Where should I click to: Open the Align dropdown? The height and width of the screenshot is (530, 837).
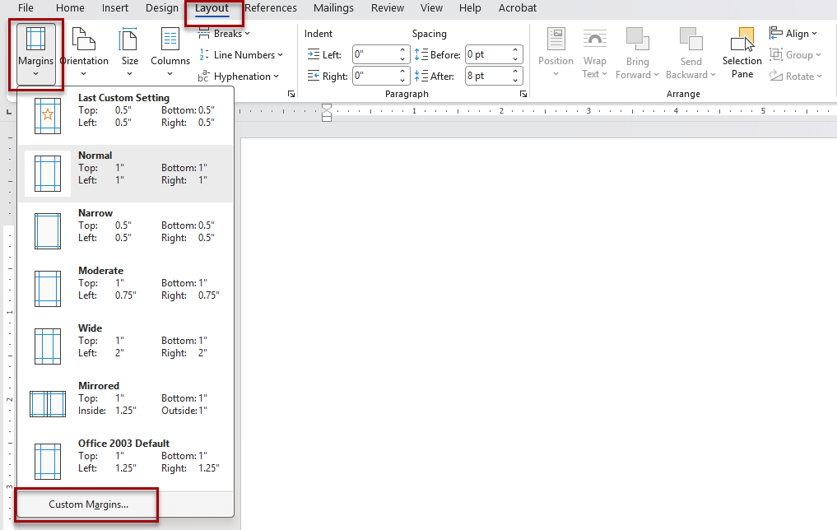tap(793, 34)
